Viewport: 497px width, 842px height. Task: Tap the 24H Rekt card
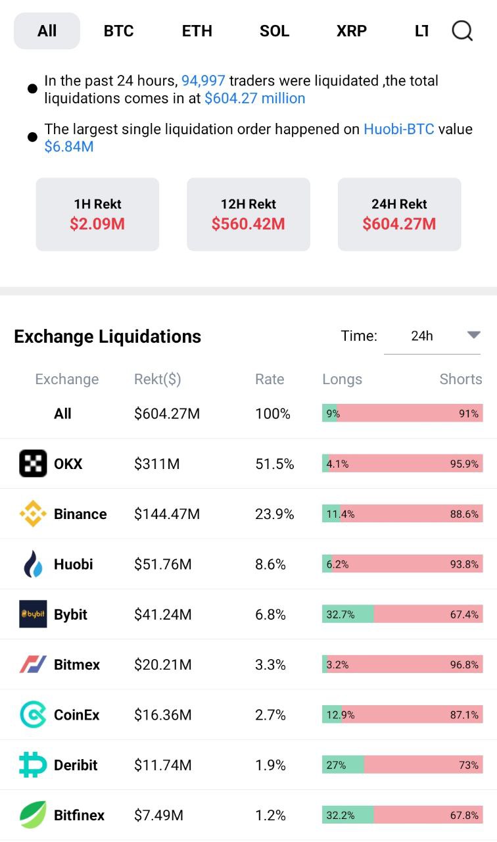(399, 214)
